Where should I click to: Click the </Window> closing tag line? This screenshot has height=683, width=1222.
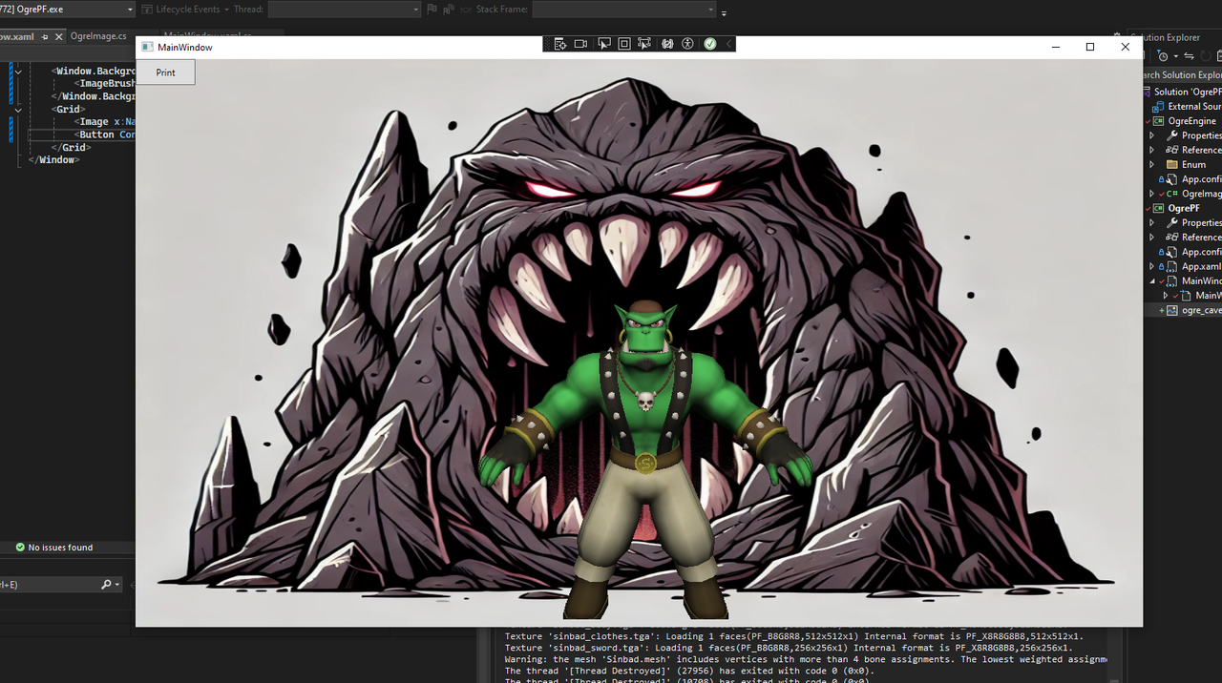pyautogui.click(x=53, y=159)
